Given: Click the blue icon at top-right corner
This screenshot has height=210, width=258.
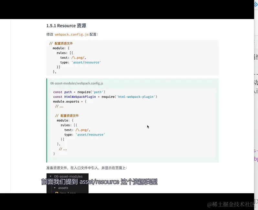Looking at the screenshot, I should click(256, 4).
